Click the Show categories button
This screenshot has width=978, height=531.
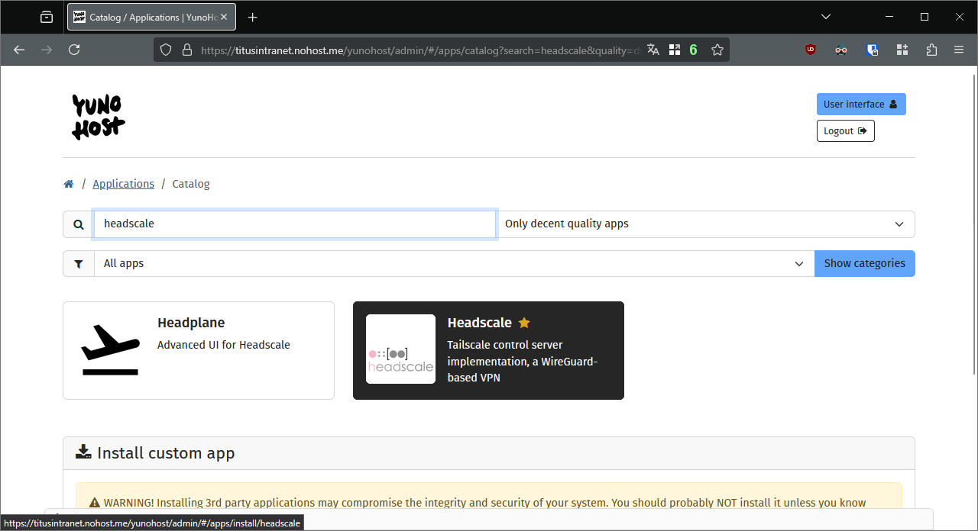864,264
